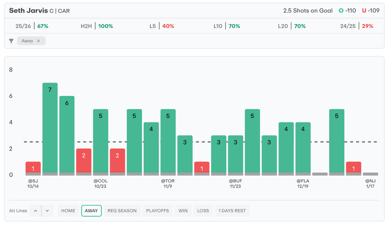Turn off the AWAY filter

tap(91, 211)
